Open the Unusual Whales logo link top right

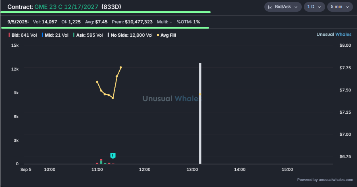tap(334, 34)
